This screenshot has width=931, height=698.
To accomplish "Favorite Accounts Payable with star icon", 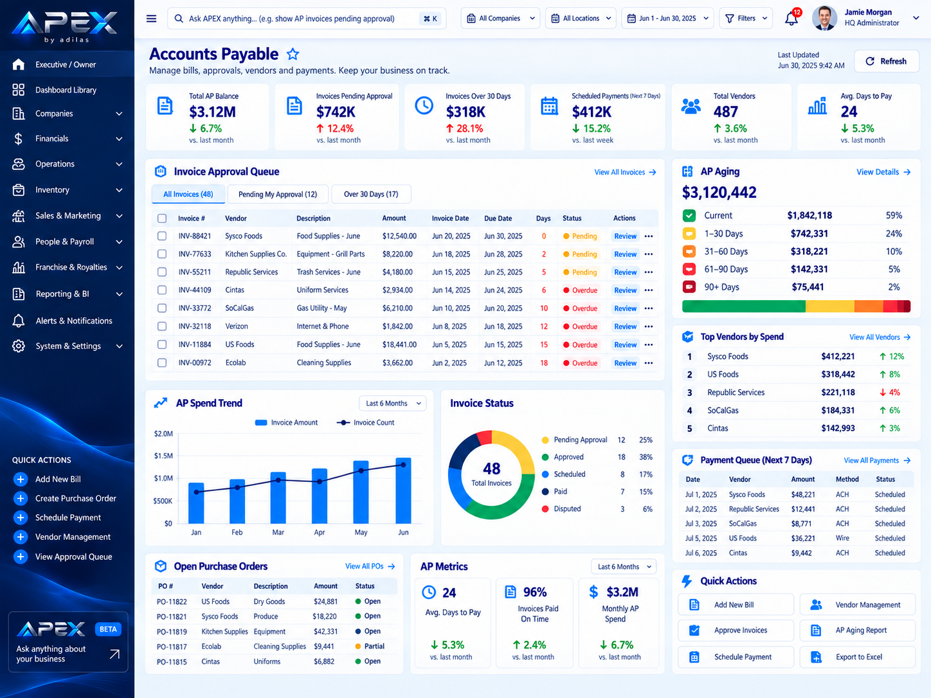I will [293, 54].
